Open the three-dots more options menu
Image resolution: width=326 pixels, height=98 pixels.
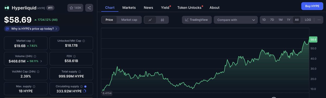(x=319, y=20)
